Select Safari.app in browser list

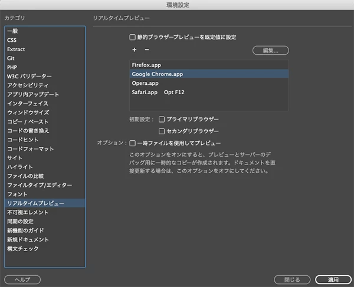(209, 92)
